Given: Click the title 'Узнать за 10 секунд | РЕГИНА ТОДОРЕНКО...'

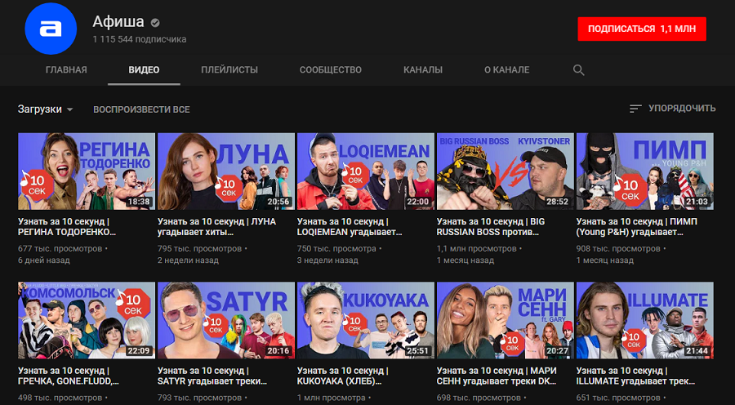Looking at the screenshot, I should click(67, 227).
